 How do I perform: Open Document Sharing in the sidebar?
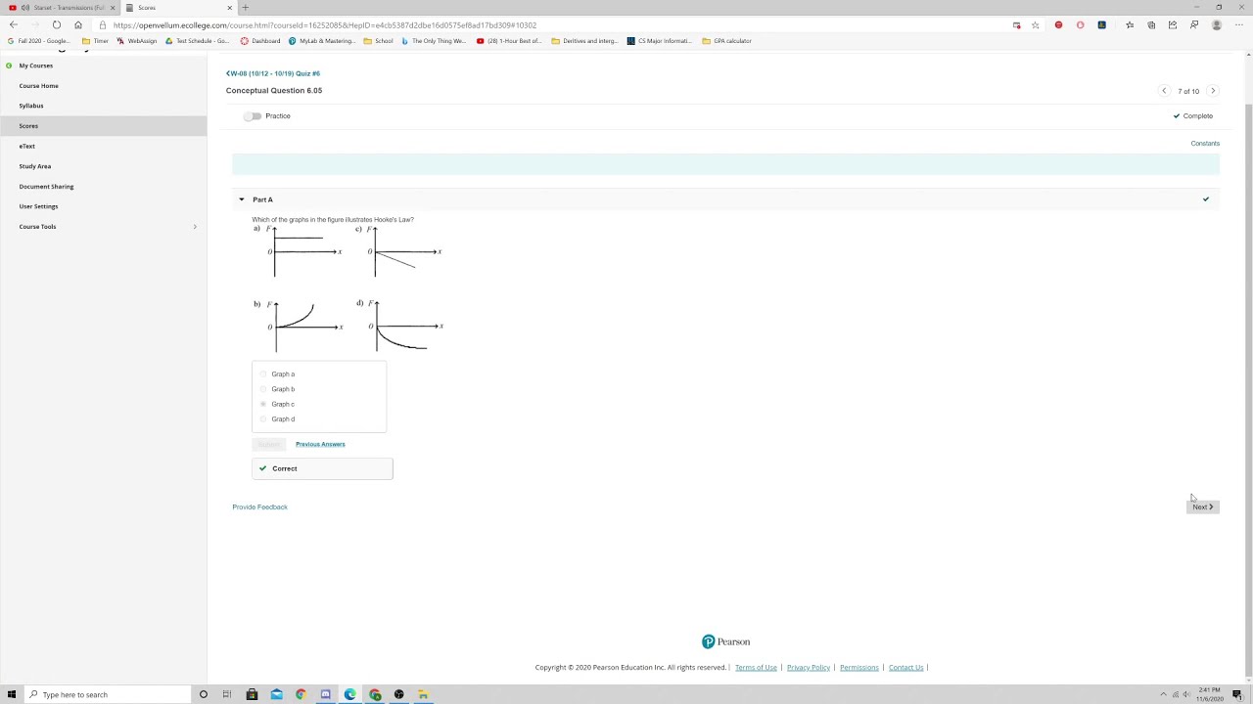46,187
